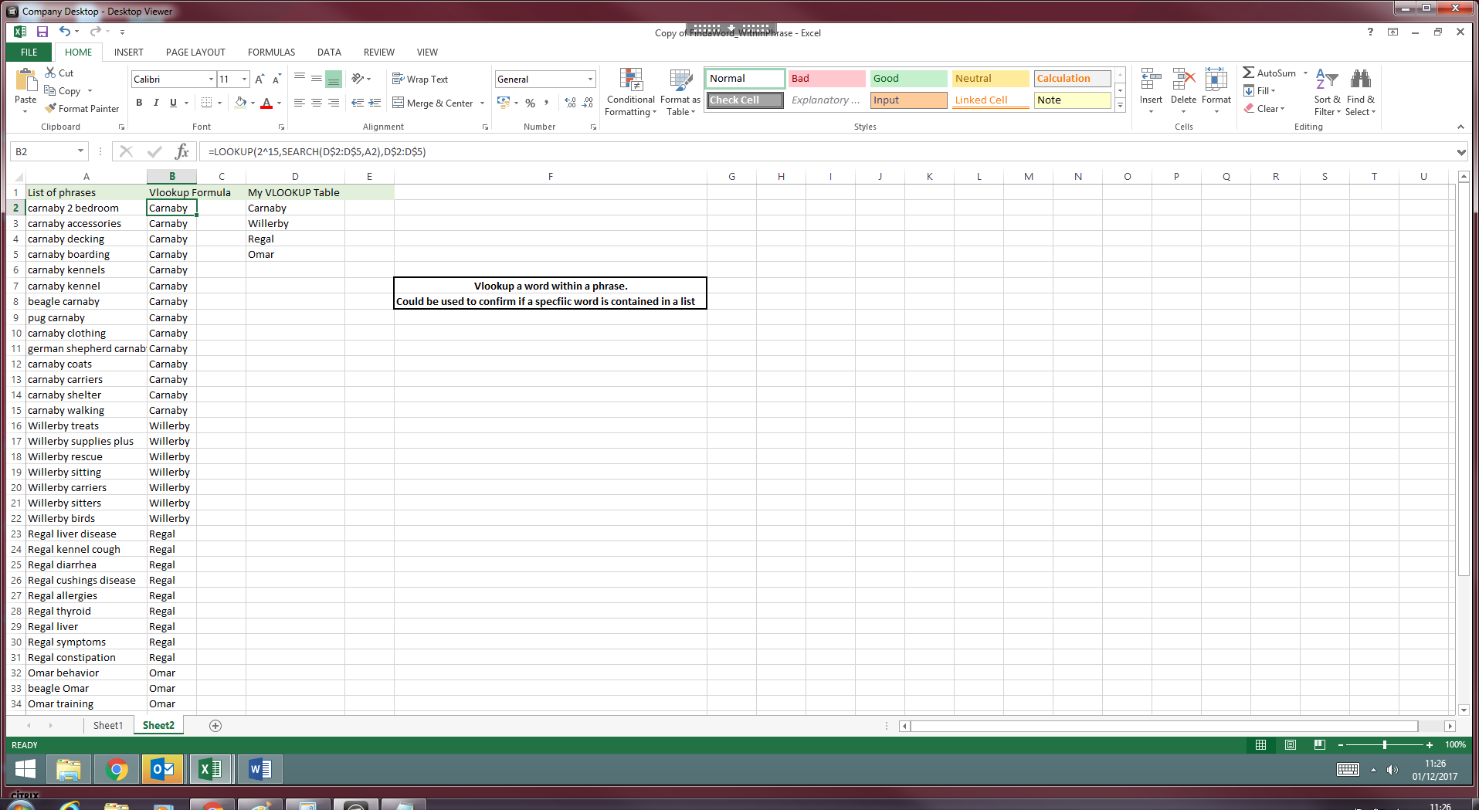The height and width of the screenshot is (810, 1479).
Task: Click the Merge & Center icon
Action: (x=399, y=103)
